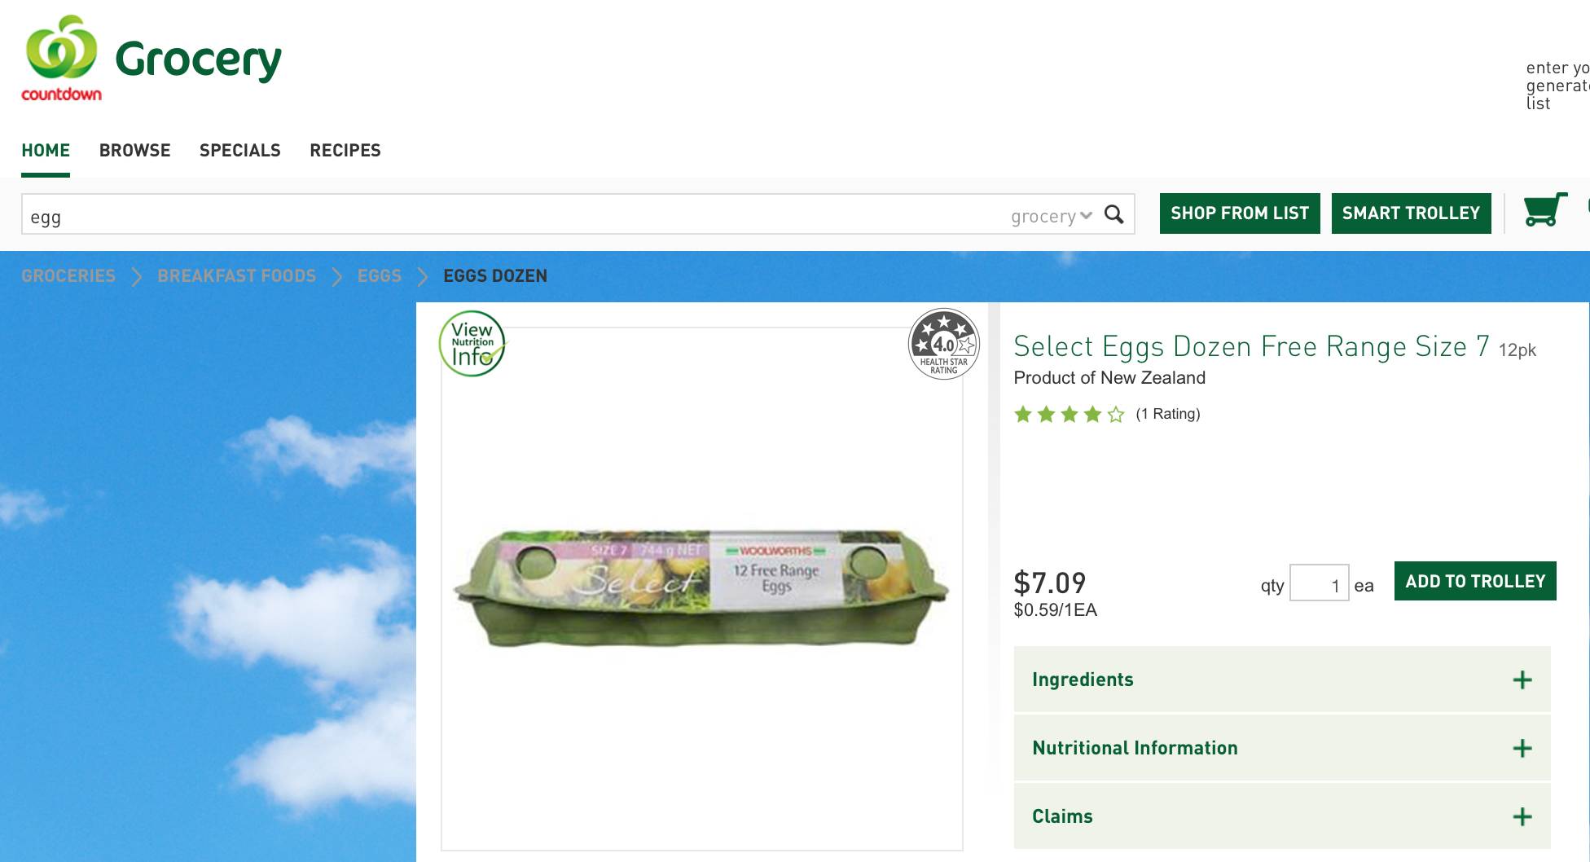The width and height of the screenshot is (1590, 862).
Task: Expand the Claims section
Action: click(x=1062, y=816)
